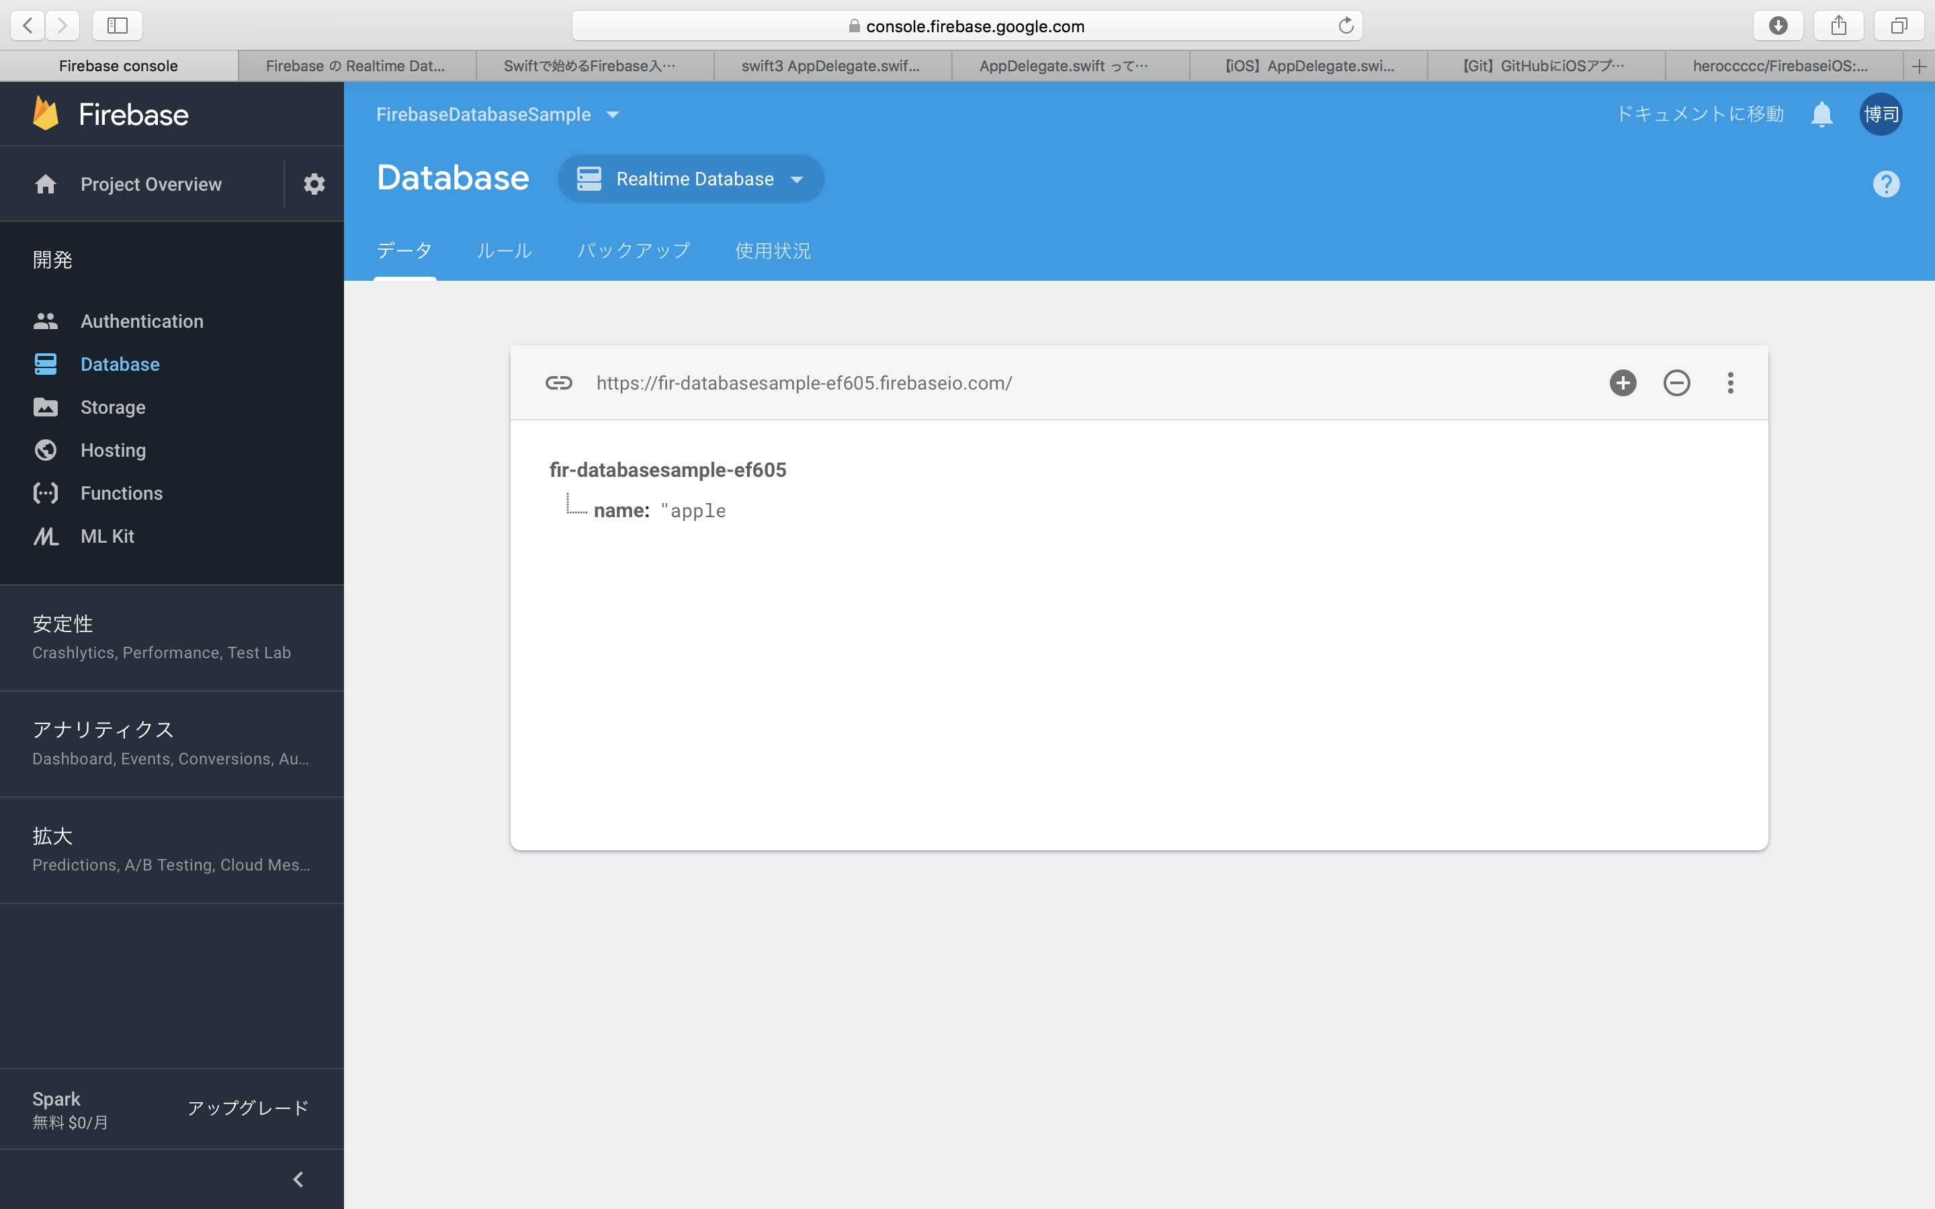
Task: Expand the Realtime Database dropdown selector
Action: pos(797,178)
